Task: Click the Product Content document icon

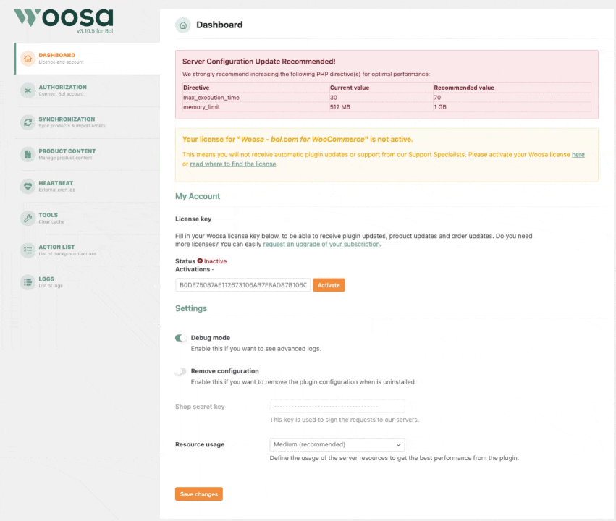Action: pos(28,154)
